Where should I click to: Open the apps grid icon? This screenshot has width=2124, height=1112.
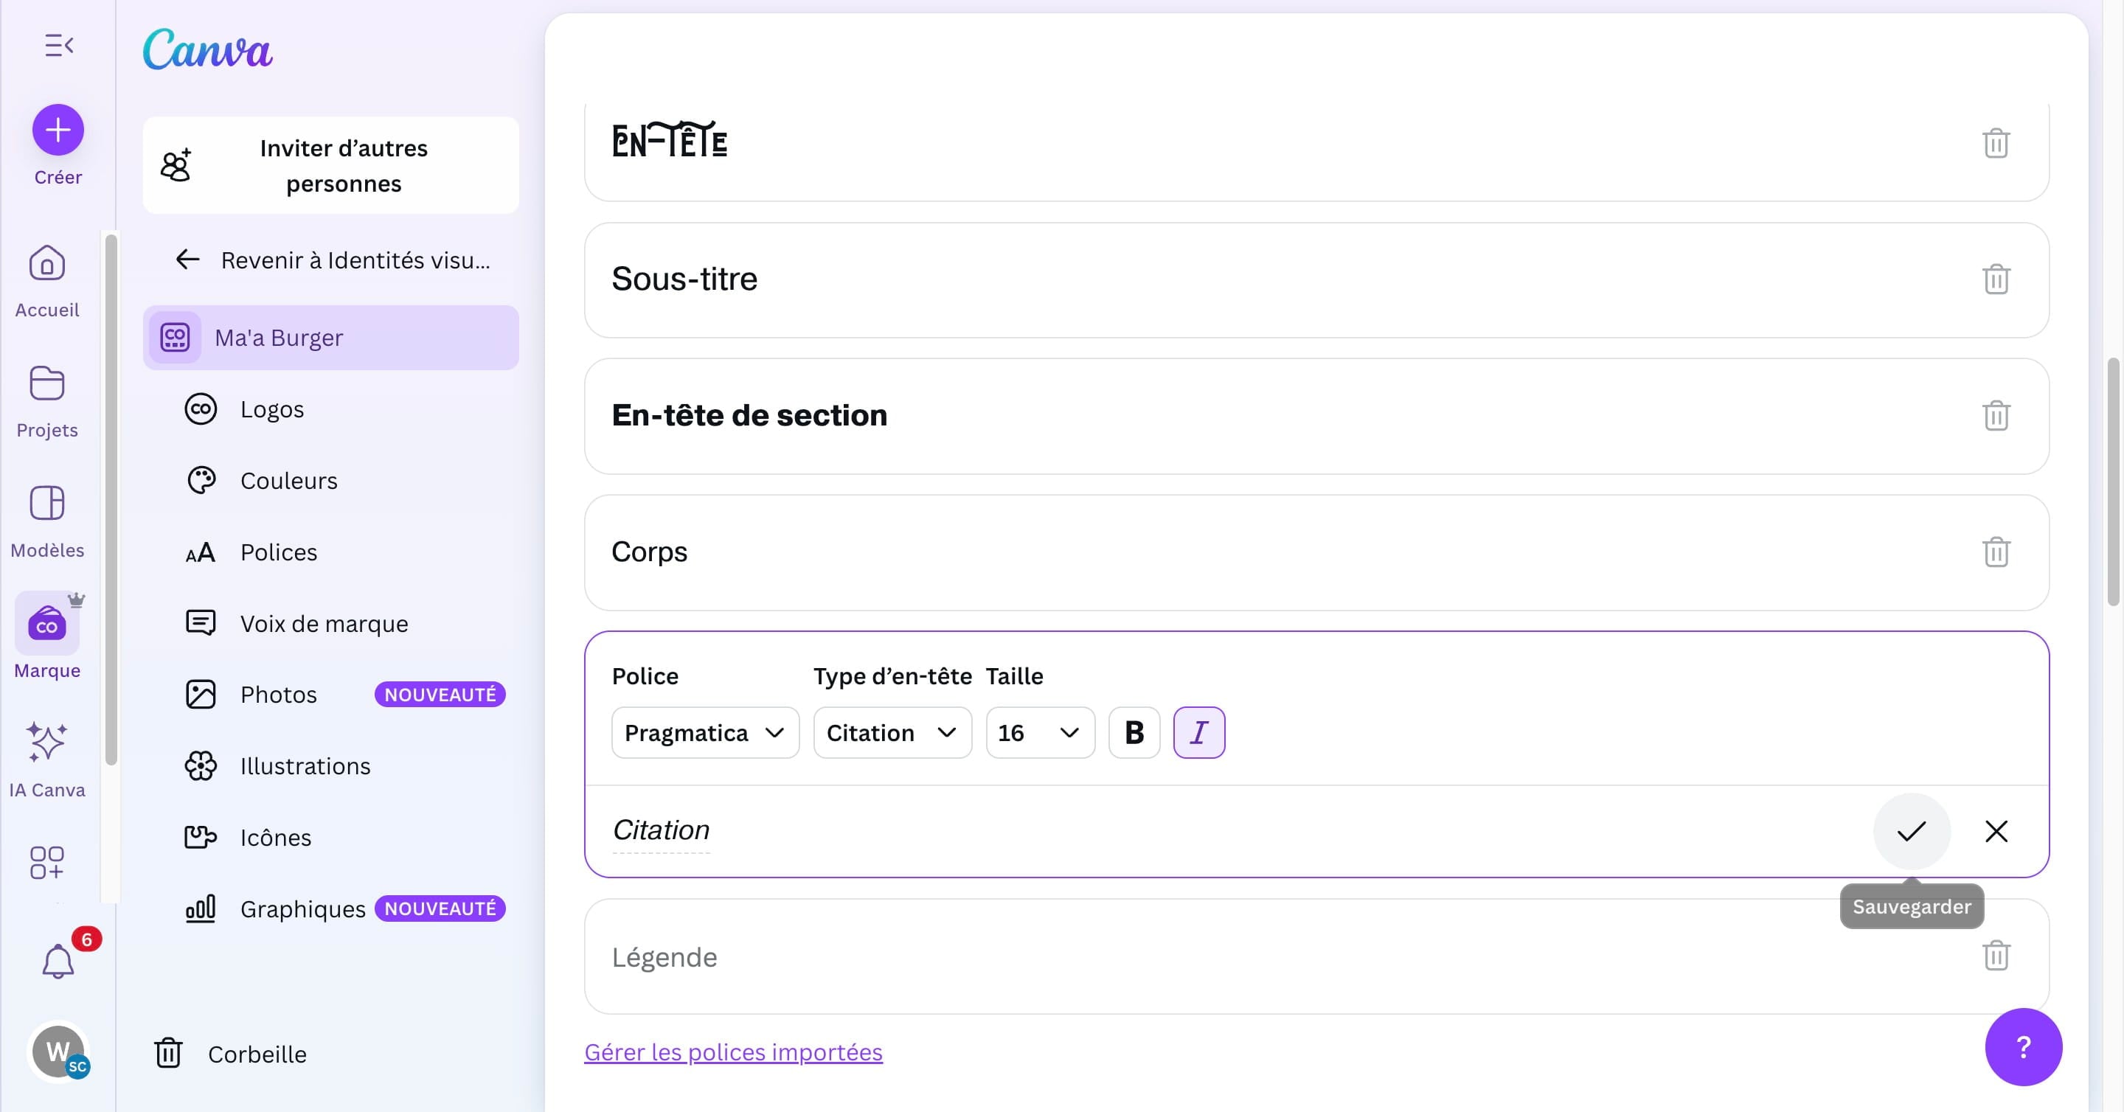click(47, 862)
